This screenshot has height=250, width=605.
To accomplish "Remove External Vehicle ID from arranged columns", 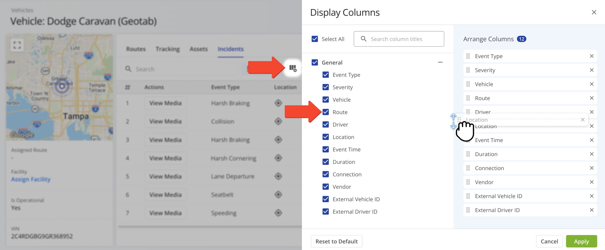I will [x=591, y=196].
